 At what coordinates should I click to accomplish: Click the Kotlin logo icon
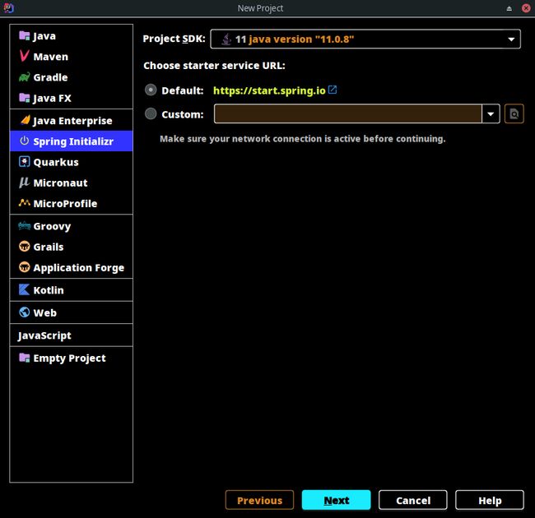pos(24,289)
